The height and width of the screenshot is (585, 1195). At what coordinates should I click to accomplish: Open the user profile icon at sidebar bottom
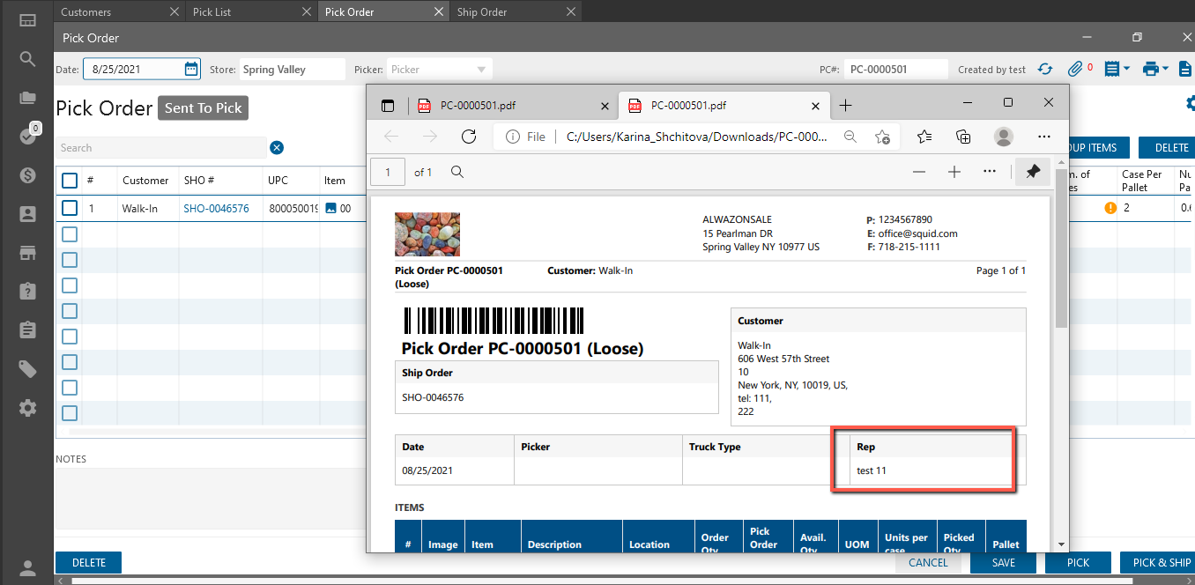click(x=27, y=568)
